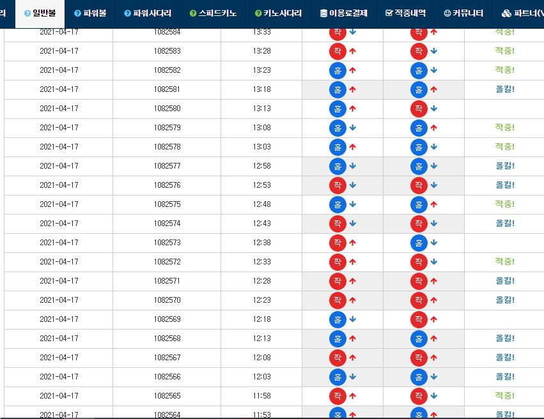Click the red up arrow in round 1082579
Screen dimensions: 544x419
[434, 128]
